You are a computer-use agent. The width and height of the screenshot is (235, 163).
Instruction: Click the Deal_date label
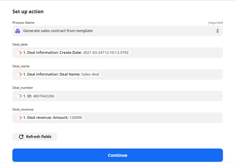click(20, 45)
